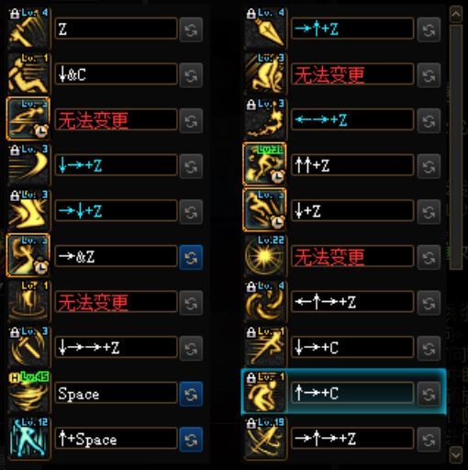Select the crescent slash skill icon at Lv.3
Screen dimensions: 468x470
coord(28,165)
